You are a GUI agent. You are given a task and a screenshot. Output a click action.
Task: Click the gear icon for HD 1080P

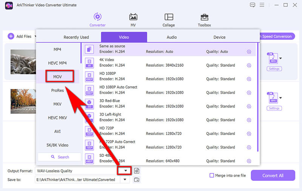click(249, 79)
